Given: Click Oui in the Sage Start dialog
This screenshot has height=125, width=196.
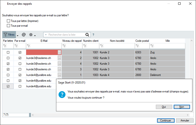Looking at the screenshot, I should (x=164, y=107).
